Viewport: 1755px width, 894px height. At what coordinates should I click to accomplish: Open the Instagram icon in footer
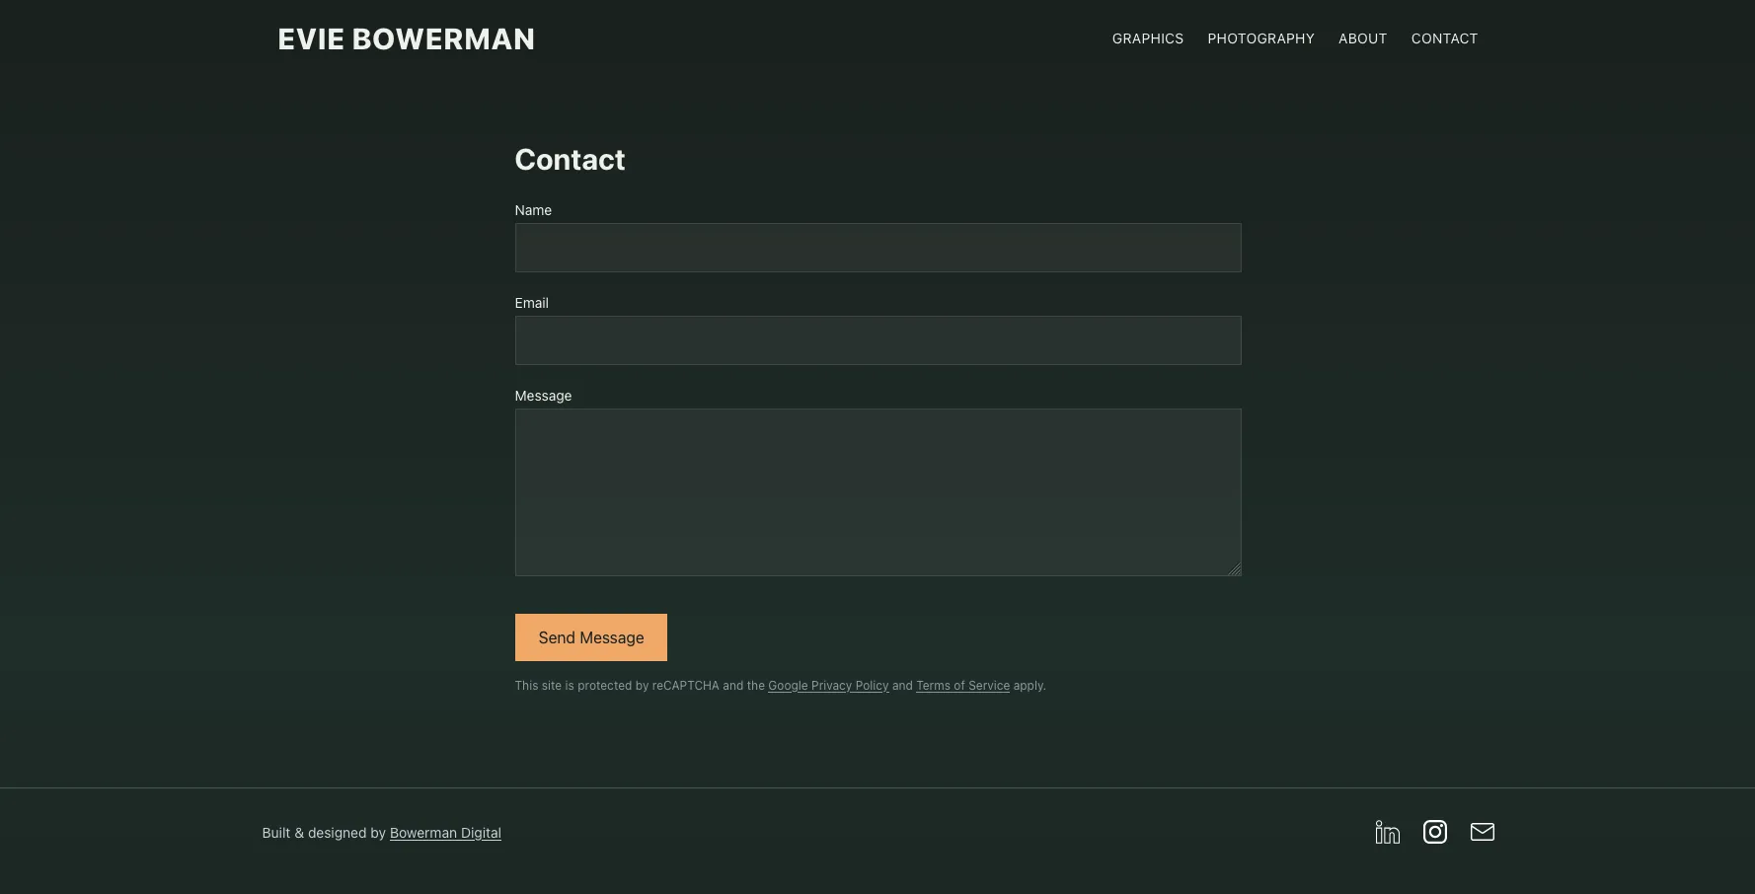coord(1434,832)
